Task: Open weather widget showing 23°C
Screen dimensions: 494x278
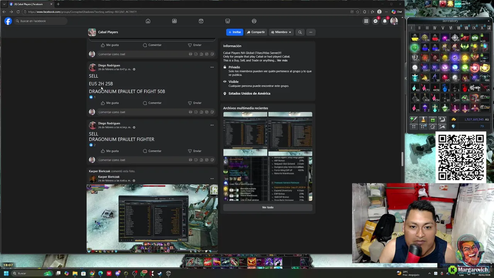Action: click(x=408, y=273)
